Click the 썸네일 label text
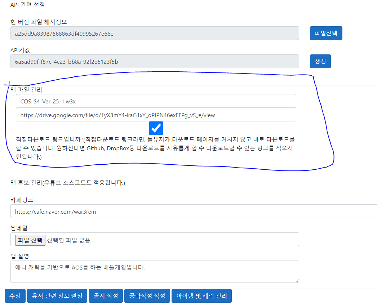This screenshot has width=377, height=307. 19,228
